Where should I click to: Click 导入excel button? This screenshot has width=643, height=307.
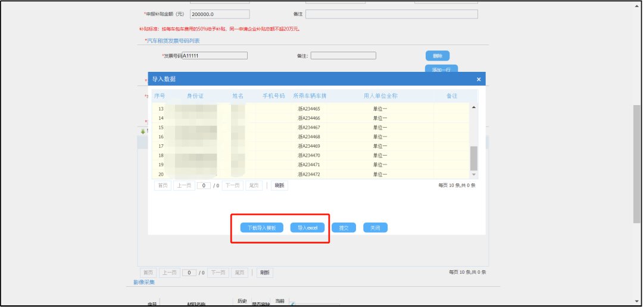coord(308,228)
